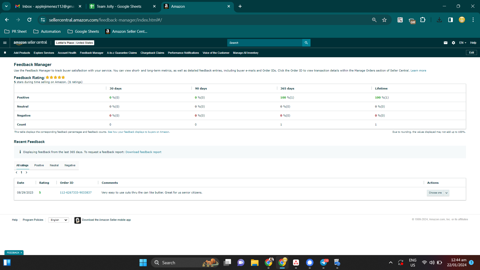The height and width of the screenshot is (270, 480).
Task: Switch to the Neutral feedback tab
Action: tap(54, 165)
